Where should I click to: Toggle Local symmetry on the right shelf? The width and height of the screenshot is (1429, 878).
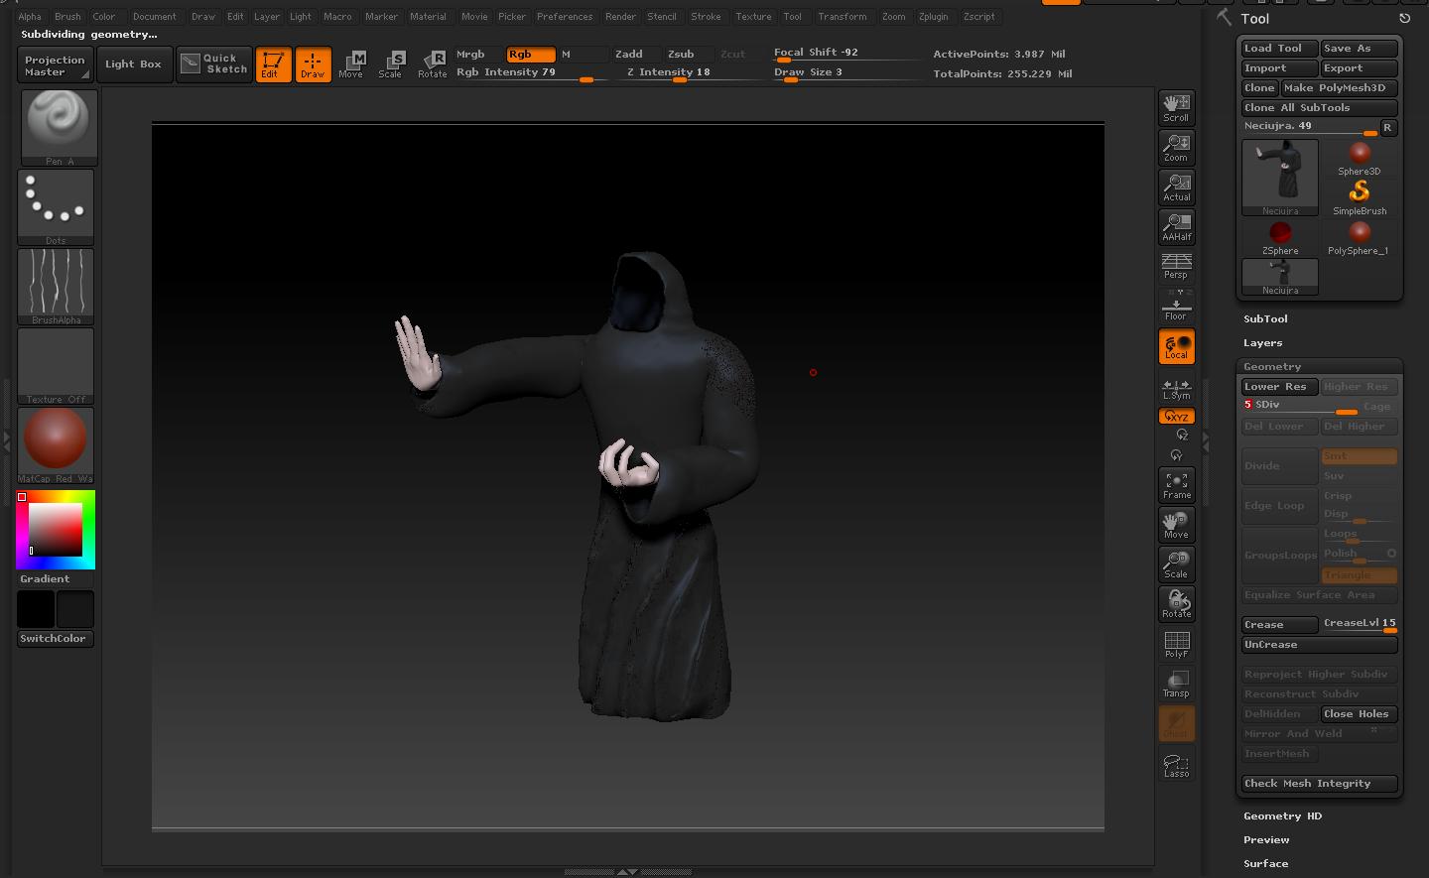[x=1176, y=345]
